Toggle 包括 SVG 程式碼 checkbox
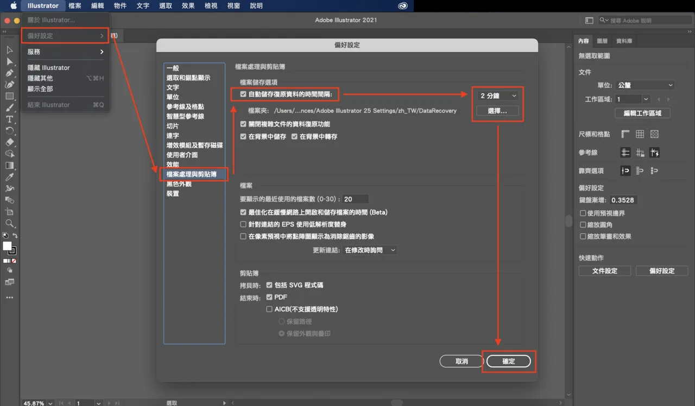The height and width of the screenshot is (406, 695). tap(269, 285)
